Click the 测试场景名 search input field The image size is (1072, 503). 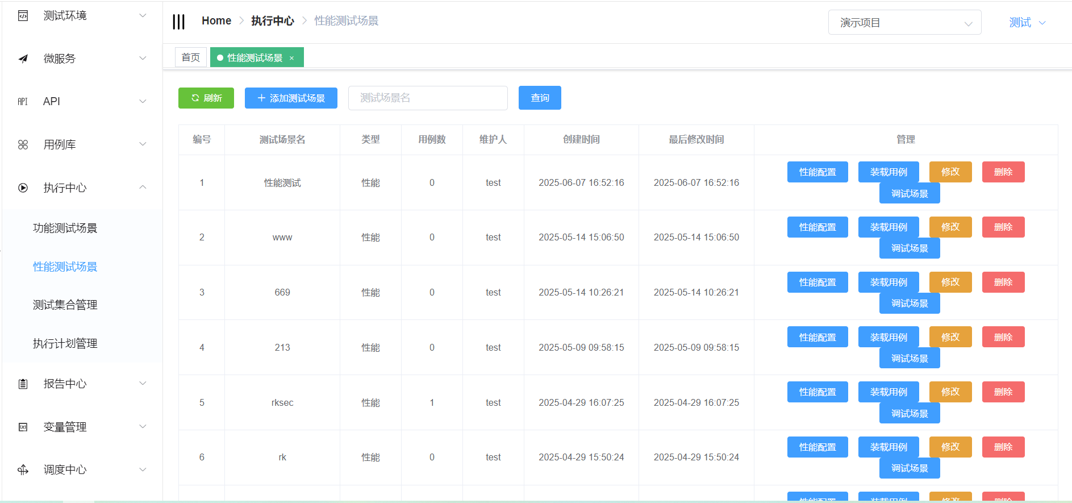[x=427, y=98]
